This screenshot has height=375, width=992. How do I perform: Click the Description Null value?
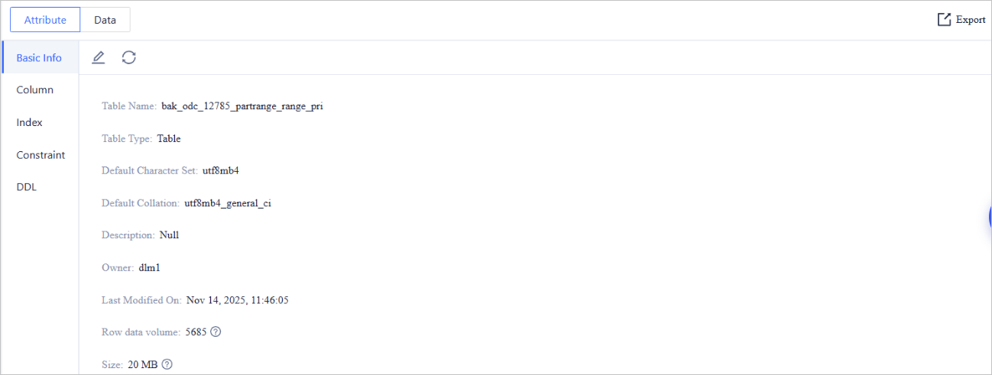(x=169, y=235)
